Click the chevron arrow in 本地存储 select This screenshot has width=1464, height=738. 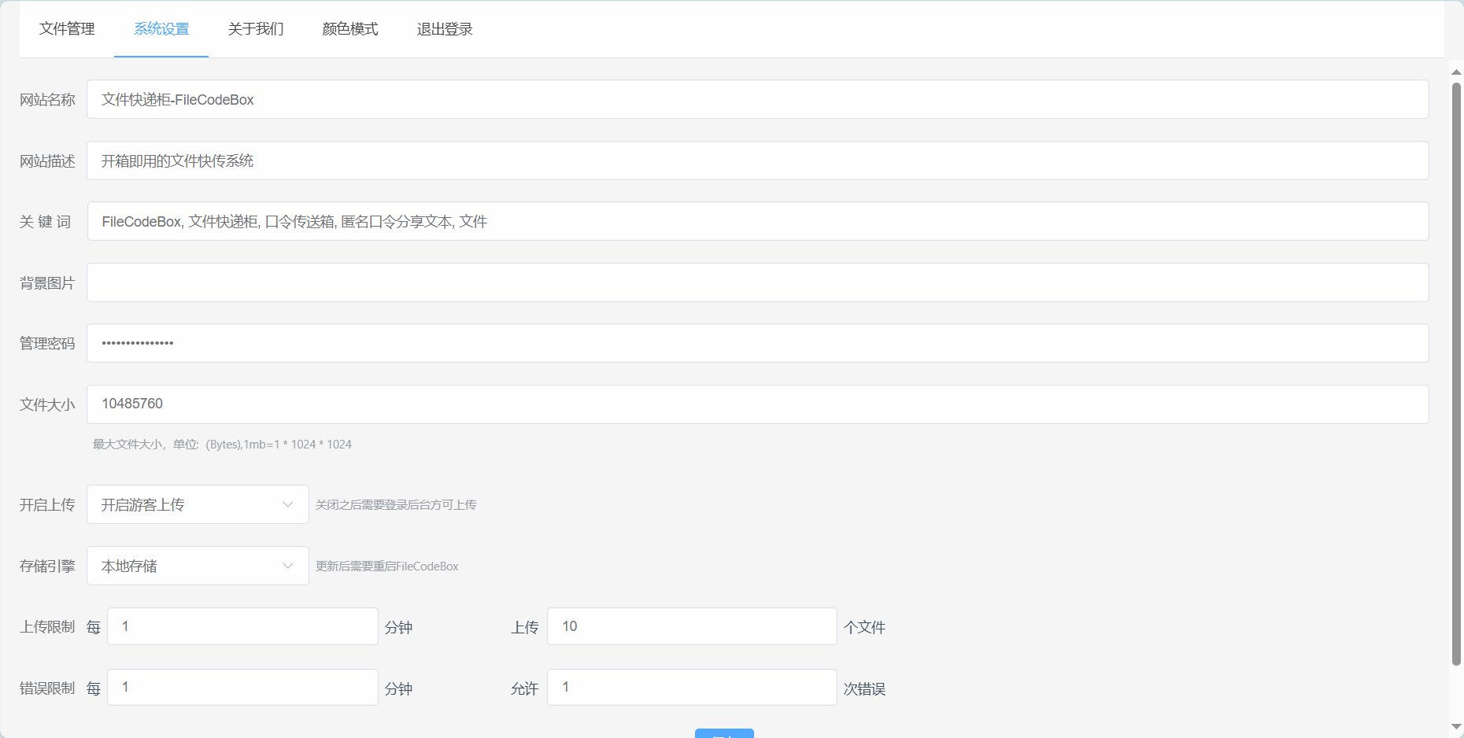(287, 566)
